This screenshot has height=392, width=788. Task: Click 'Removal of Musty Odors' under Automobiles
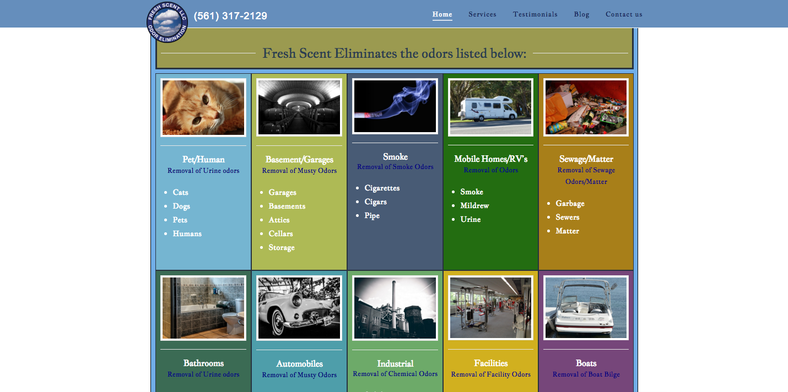[x=299, y=375]
